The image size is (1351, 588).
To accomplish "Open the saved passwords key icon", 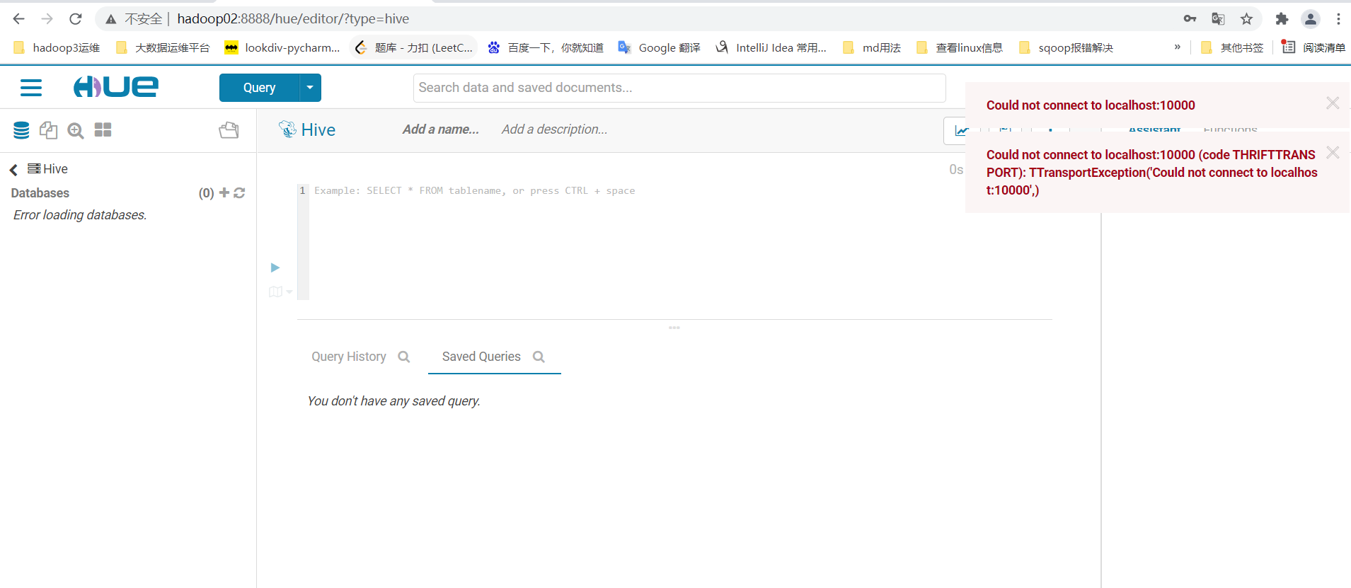I will pyautogui.click(x=1190, y=19).
